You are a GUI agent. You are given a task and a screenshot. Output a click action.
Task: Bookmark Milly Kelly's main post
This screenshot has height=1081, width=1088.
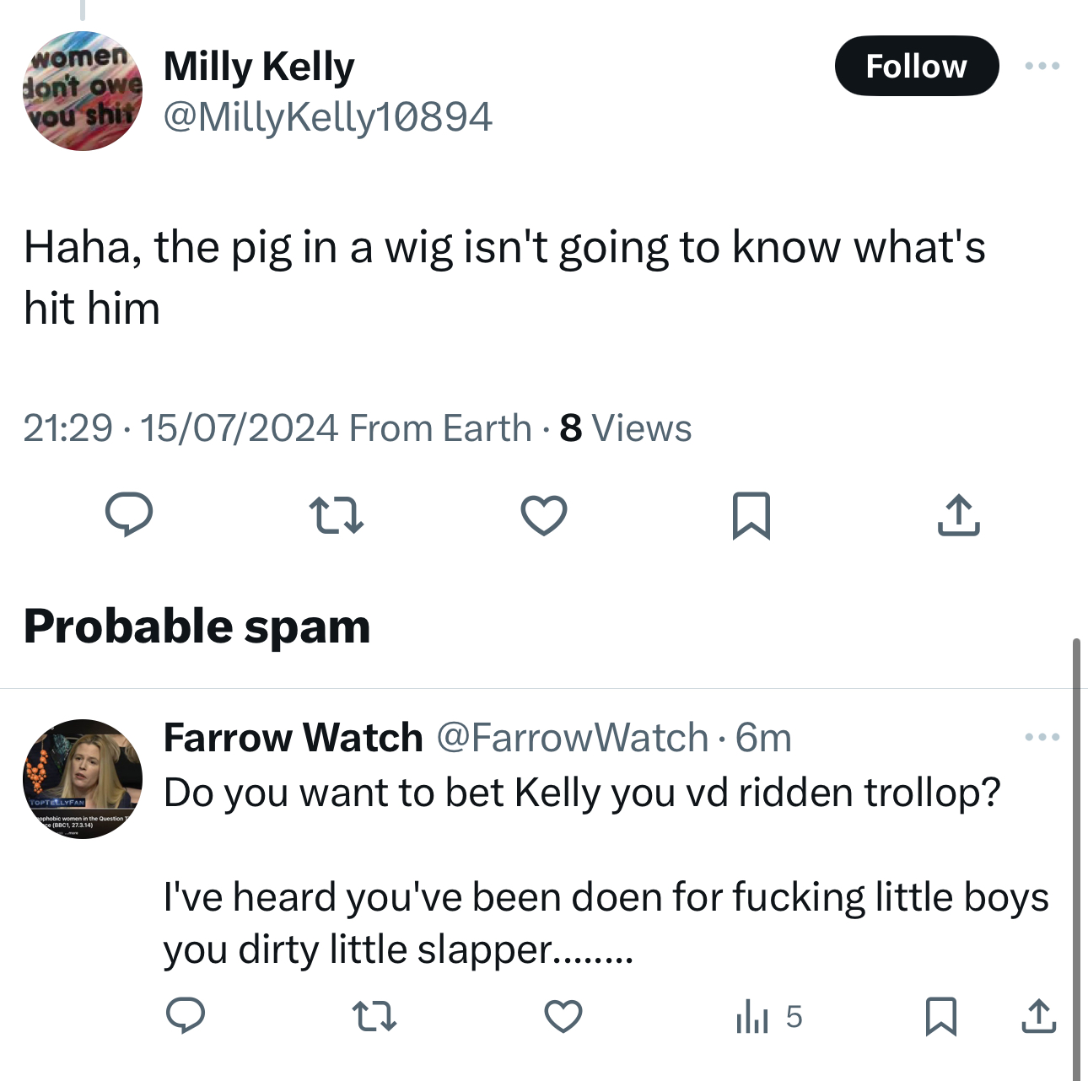point(751,515)
